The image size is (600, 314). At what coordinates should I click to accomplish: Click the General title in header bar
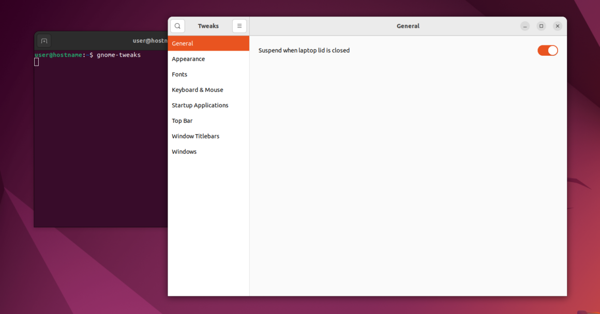coord(408,25)
